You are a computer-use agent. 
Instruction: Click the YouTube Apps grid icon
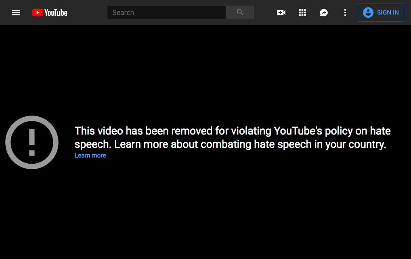pos(302,13)
